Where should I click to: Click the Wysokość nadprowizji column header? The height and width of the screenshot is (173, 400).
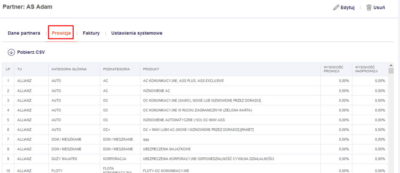click(x=367, y=69)
